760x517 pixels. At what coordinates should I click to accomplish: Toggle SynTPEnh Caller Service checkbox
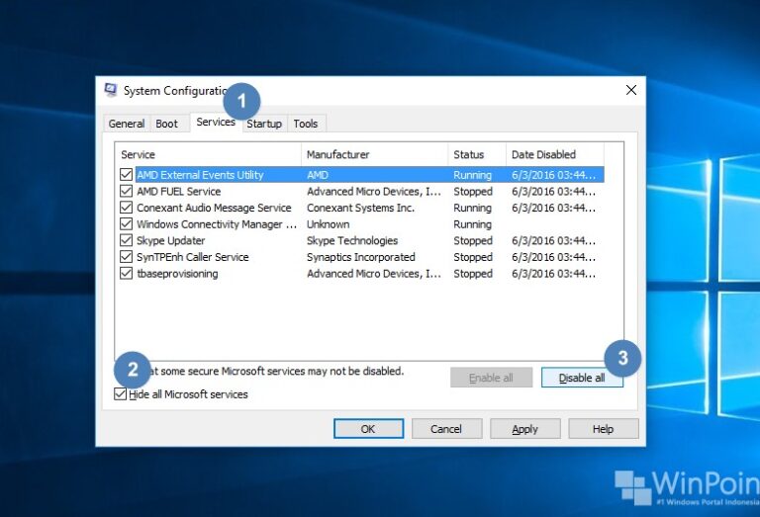click(126, 257)
